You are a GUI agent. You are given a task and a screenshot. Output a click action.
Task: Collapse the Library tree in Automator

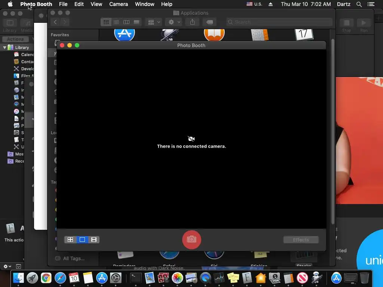4,47
